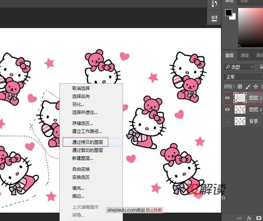Switch to the 图层 tab
263x221 pixels.
[229, 55]
